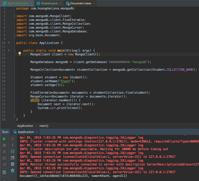Click the "Khanh" string in setName

(65, 81)
